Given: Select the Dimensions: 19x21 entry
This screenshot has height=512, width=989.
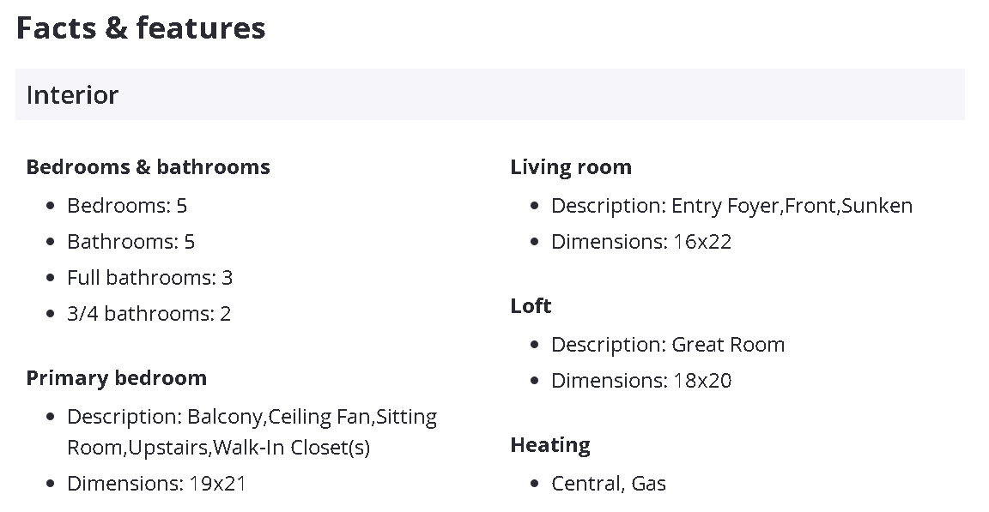Looking at the screenshot, I should coord(156,484).
